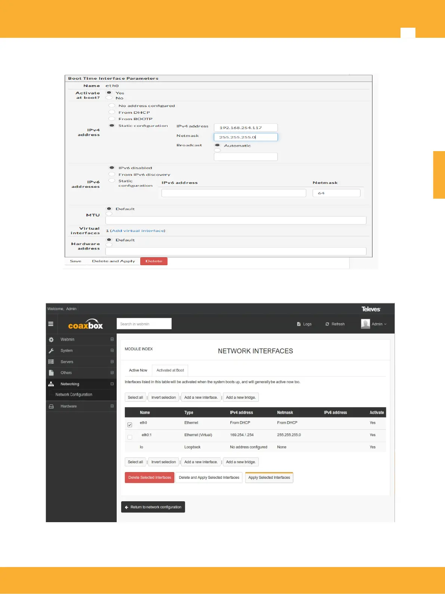Click the System wrench icon
Image resolution: width=445 pixels, height=594 pixels.
tap(51, 351)
